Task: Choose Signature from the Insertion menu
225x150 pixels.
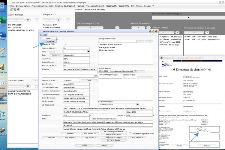Action: (x=50, y=41)
